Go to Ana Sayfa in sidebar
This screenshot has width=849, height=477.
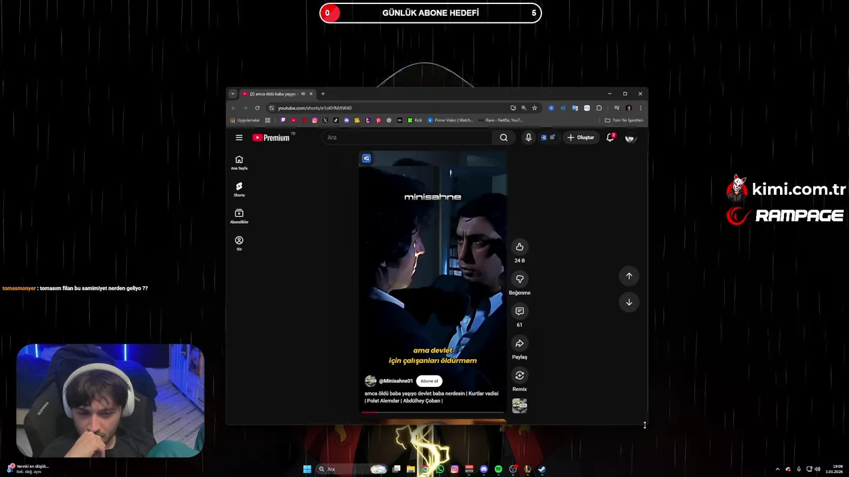click(x=239, y=163)
